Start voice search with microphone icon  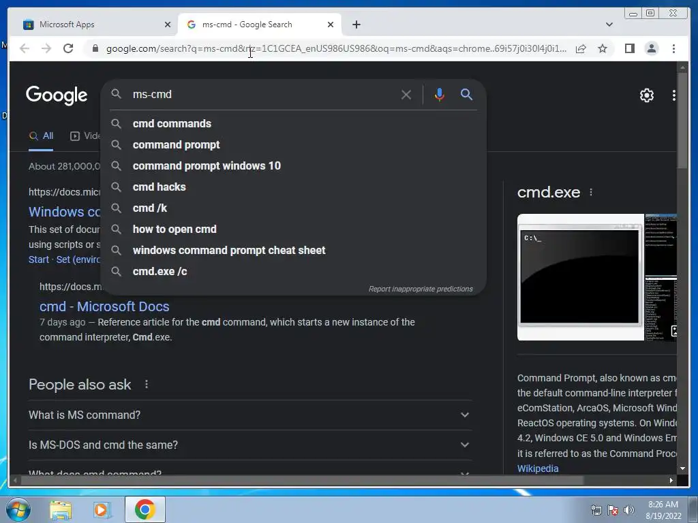pyautogui.click(x=440, y=95)
